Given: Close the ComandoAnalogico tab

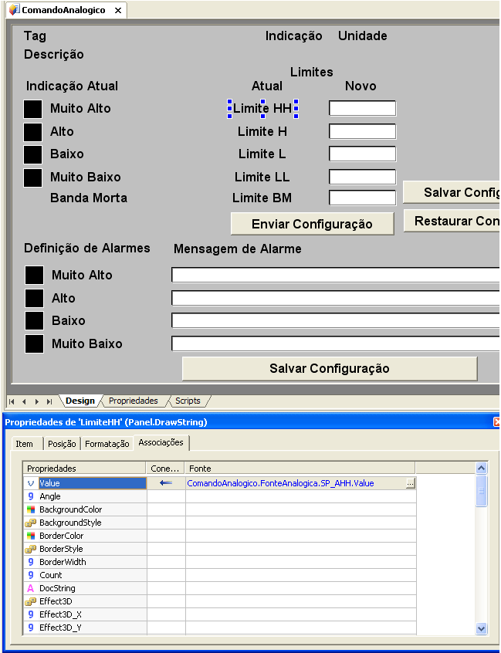Looking at the screenshot, I should [118, 10].
